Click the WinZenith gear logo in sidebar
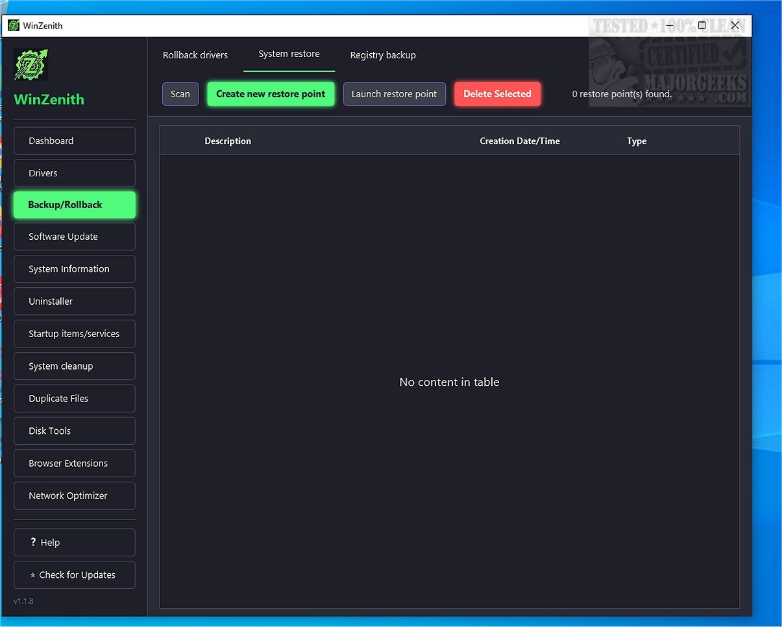Image resolution: width=782 pixels, height=627 pixels. tap(31, 65)
